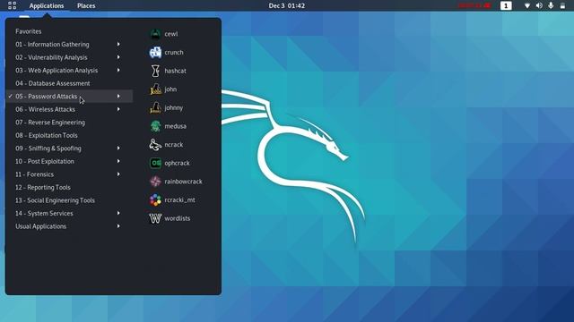Click the 06 - Wireless Attacks label
This screenshot has height=322, width=574.
45,109
